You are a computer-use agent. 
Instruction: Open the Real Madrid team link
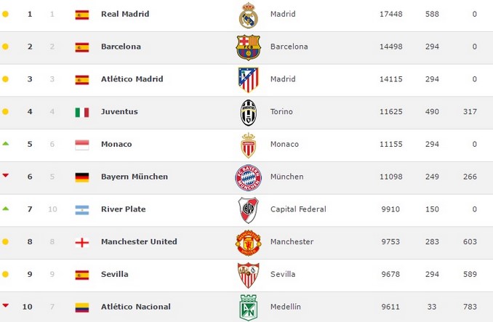tap(125, 14)
